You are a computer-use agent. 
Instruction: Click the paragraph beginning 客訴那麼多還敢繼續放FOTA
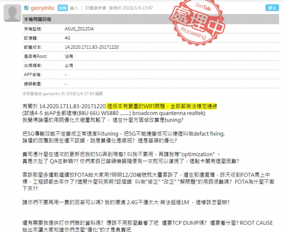coord(148,182)
